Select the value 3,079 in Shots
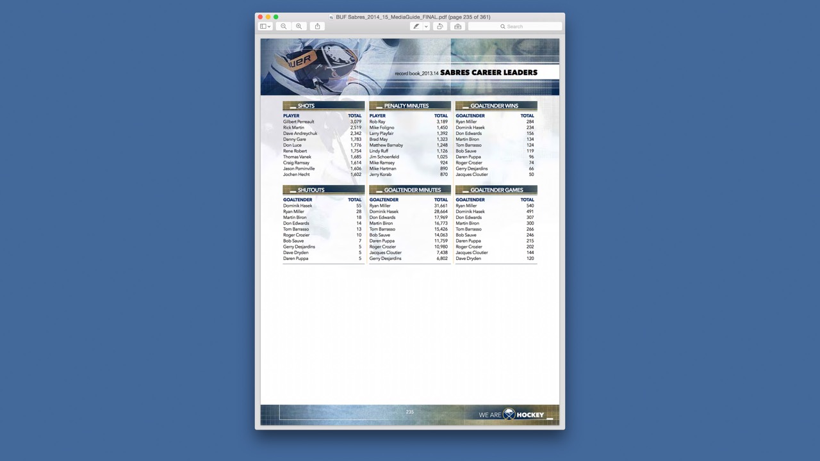 click(356, 122)
